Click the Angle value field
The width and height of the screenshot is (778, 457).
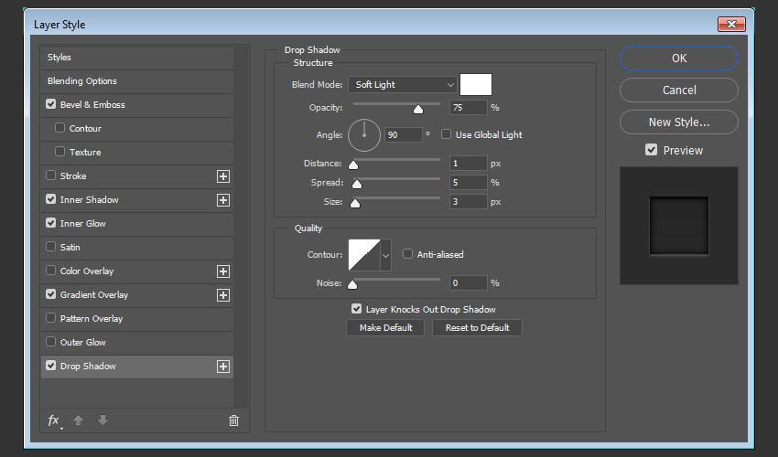[404, 135]
